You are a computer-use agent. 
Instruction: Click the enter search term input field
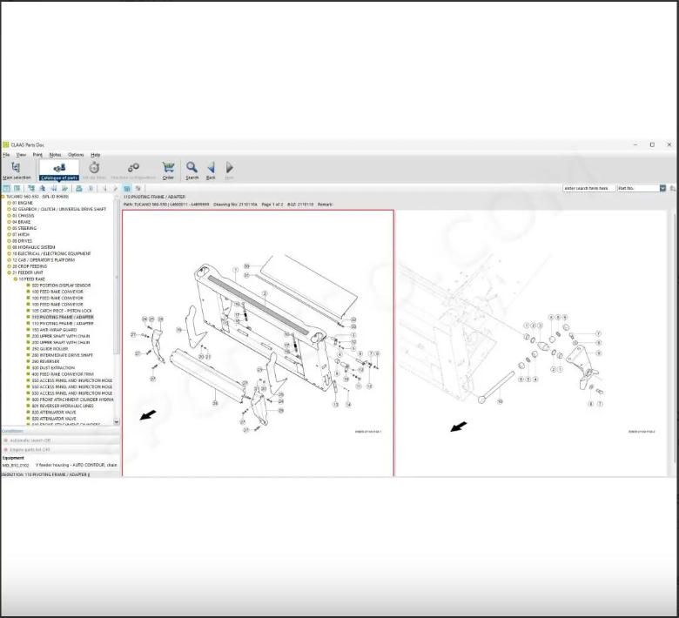588,188
